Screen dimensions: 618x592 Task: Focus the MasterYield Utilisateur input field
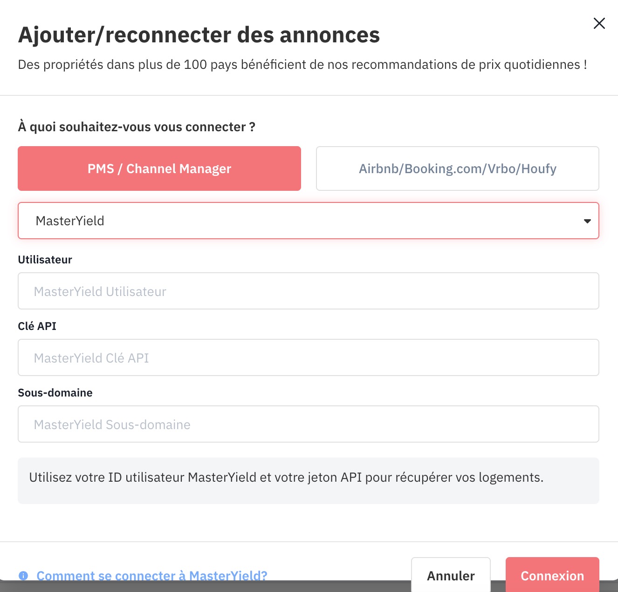pyautogui.click(x=309, y=291)
